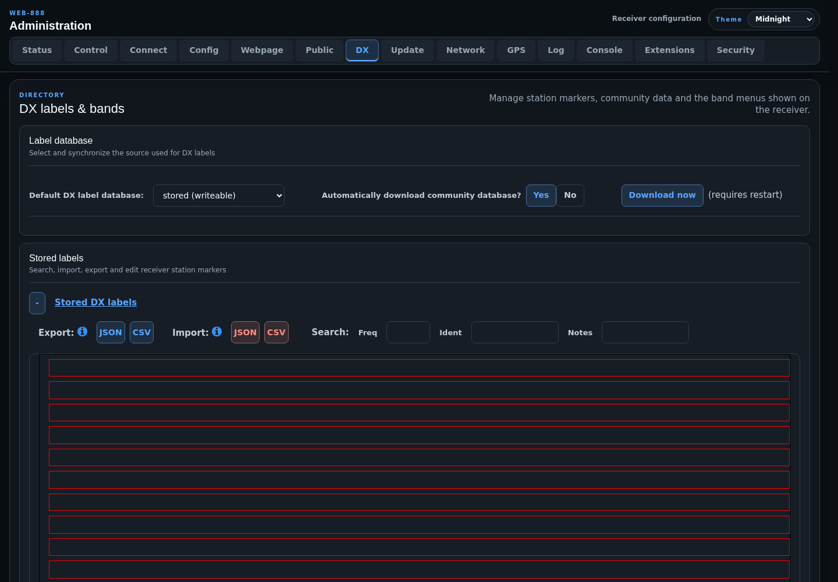
Task: Collapse the Stored DX labels section
Action: 37,303
